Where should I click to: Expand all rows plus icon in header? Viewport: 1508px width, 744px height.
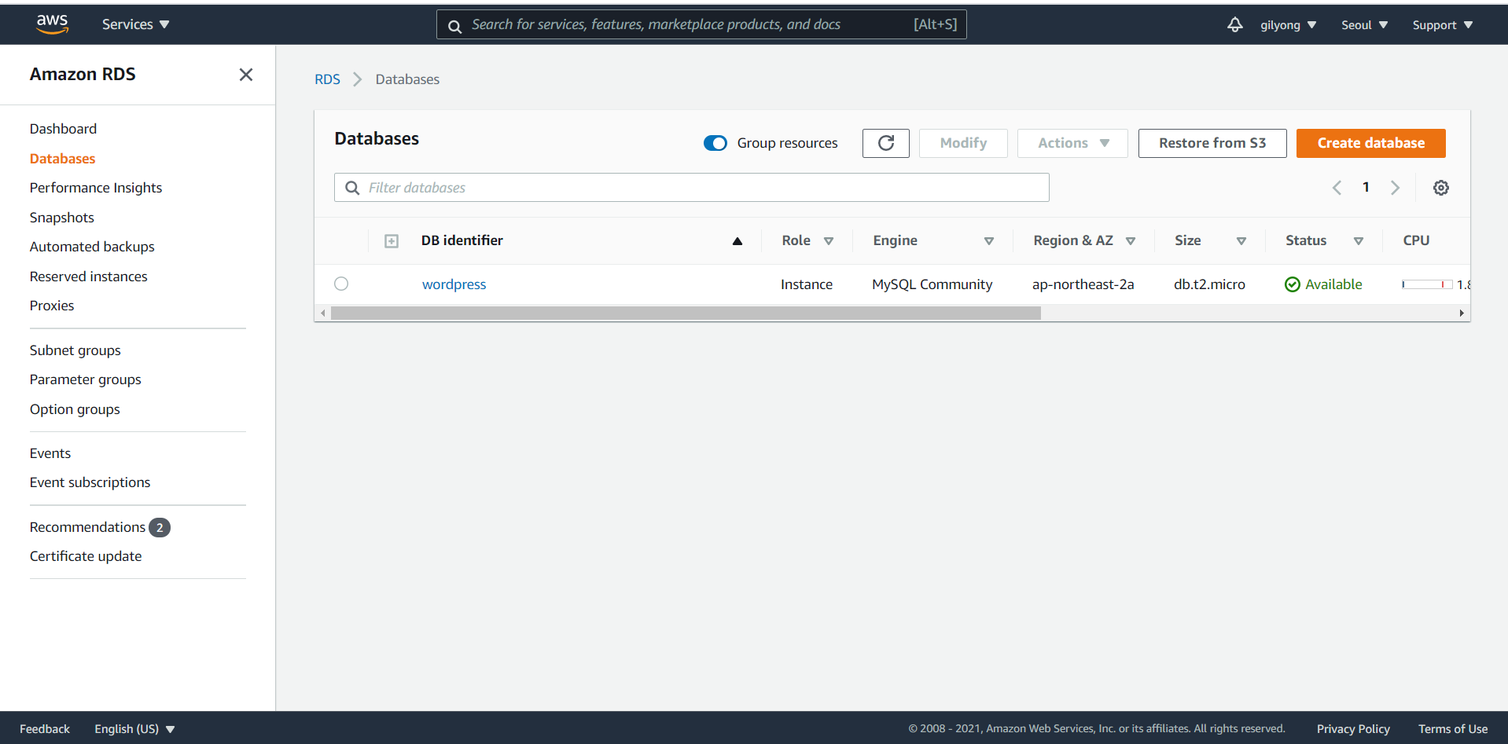[x=392, y=241]
